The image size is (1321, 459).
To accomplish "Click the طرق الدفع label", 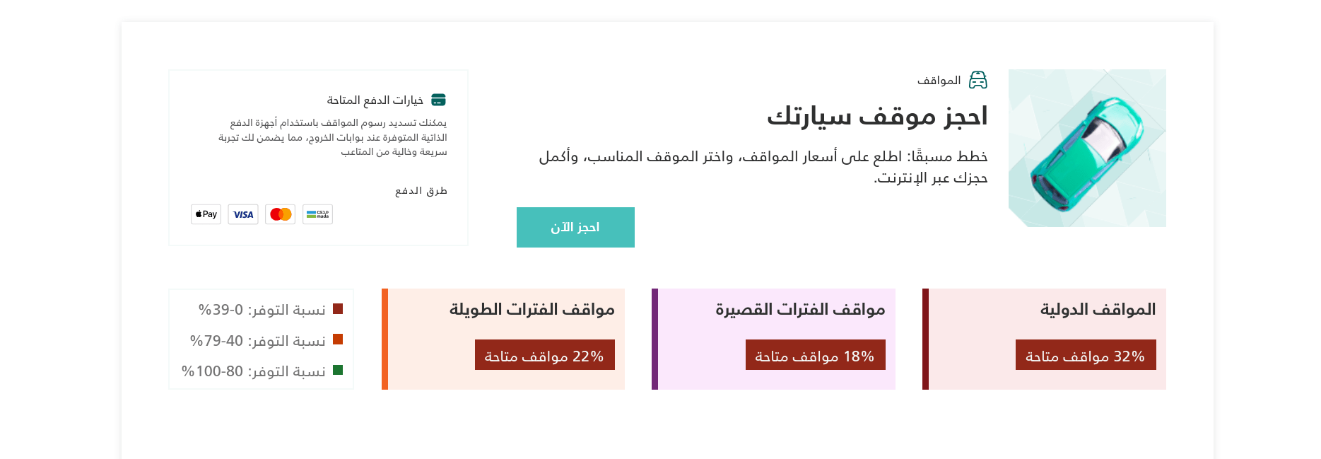I will point(421,191).
